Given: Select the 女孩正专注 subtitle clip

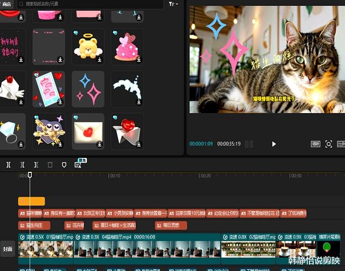Looking at the screenshot, I should [x=90, y=213].
